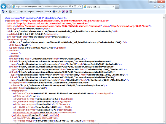Open the address bar autocomplete dropdown arrow

73,6
